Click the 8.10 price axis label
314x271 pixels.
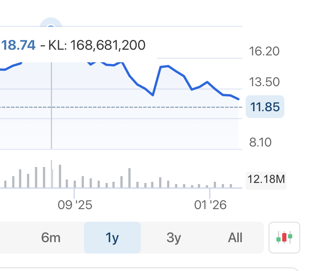pos(260,143)
